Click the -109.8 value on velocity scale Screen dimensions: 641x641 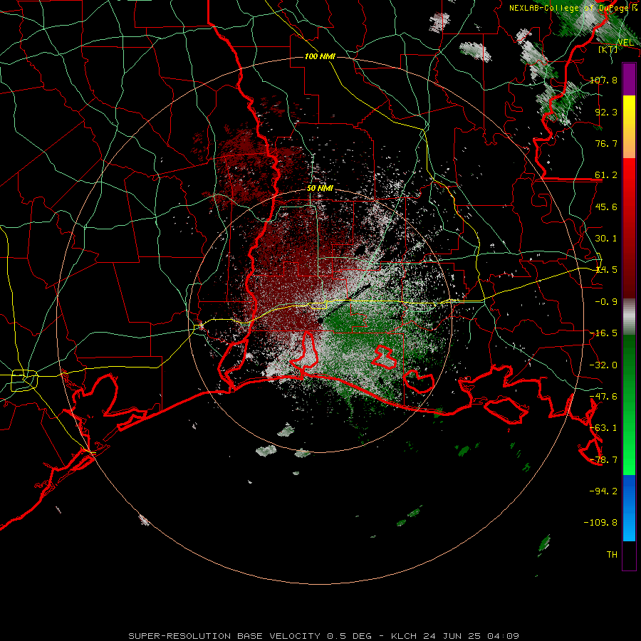[600, 523]
